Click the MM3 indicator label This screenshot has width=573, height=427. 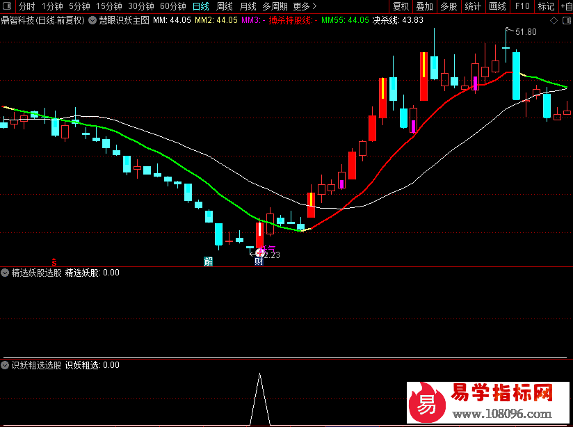tap(253, 20)
